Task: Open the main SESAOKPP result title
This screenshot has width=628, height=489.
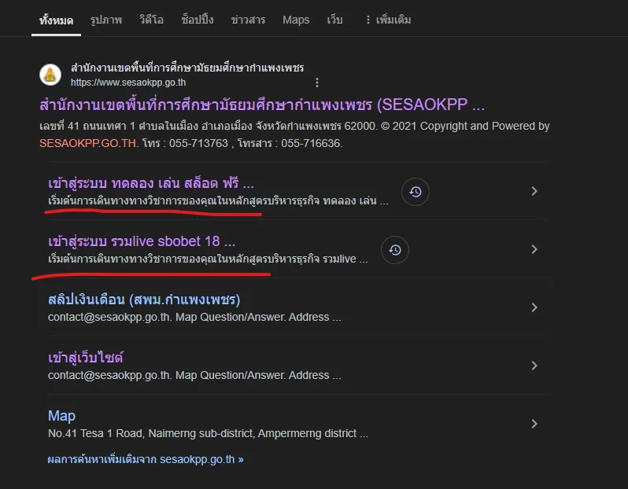Action: pos(262,105)
